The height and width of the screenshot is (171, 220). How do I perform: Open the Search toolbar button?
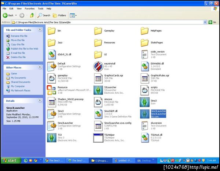tap(44, 15)
